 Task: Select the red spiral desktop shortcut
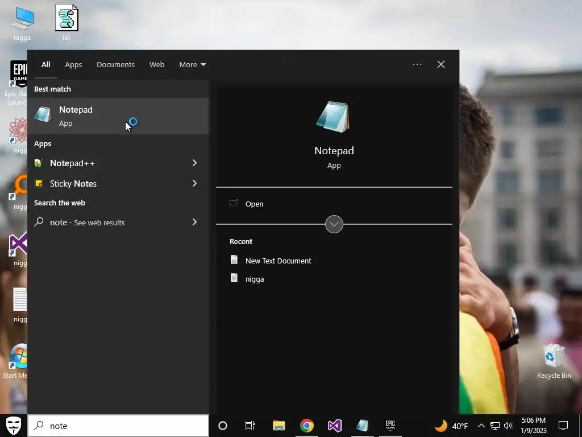[18, 135]
